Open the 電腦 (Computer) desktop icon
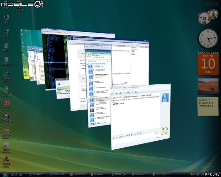 coord(6,19)
